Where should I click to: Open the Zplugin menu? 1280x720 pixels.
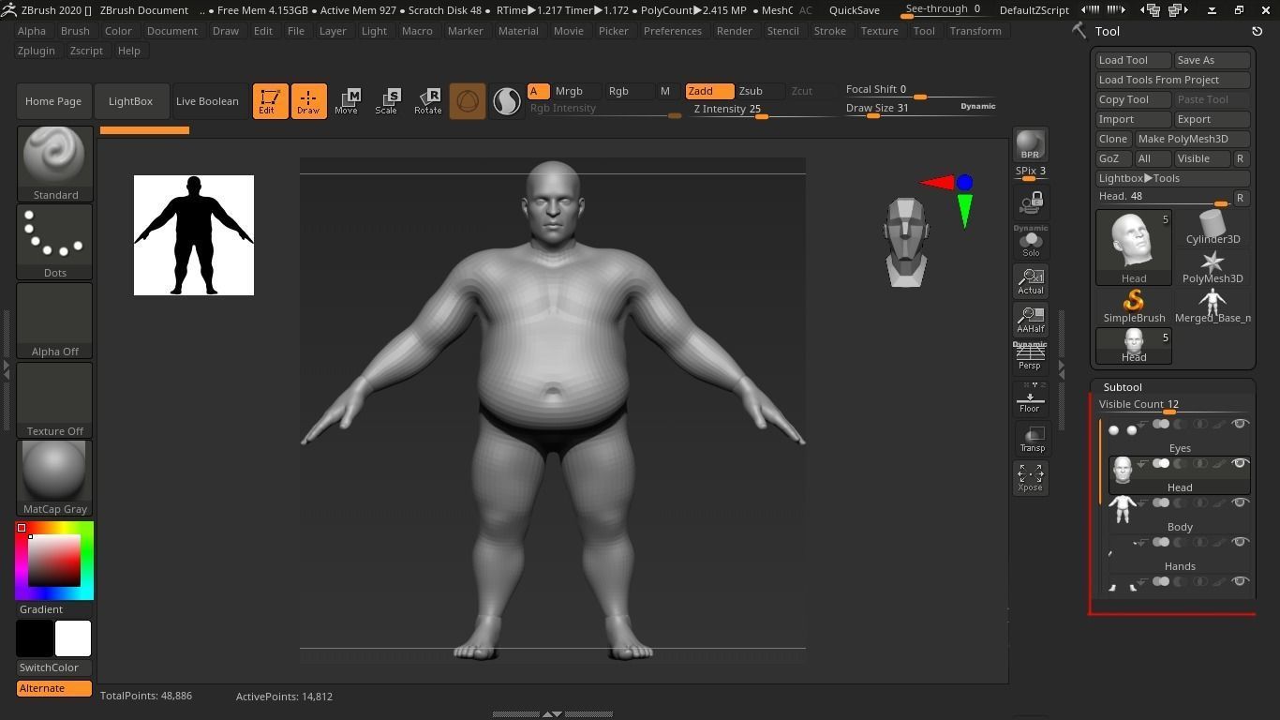[x=36, y=51]
